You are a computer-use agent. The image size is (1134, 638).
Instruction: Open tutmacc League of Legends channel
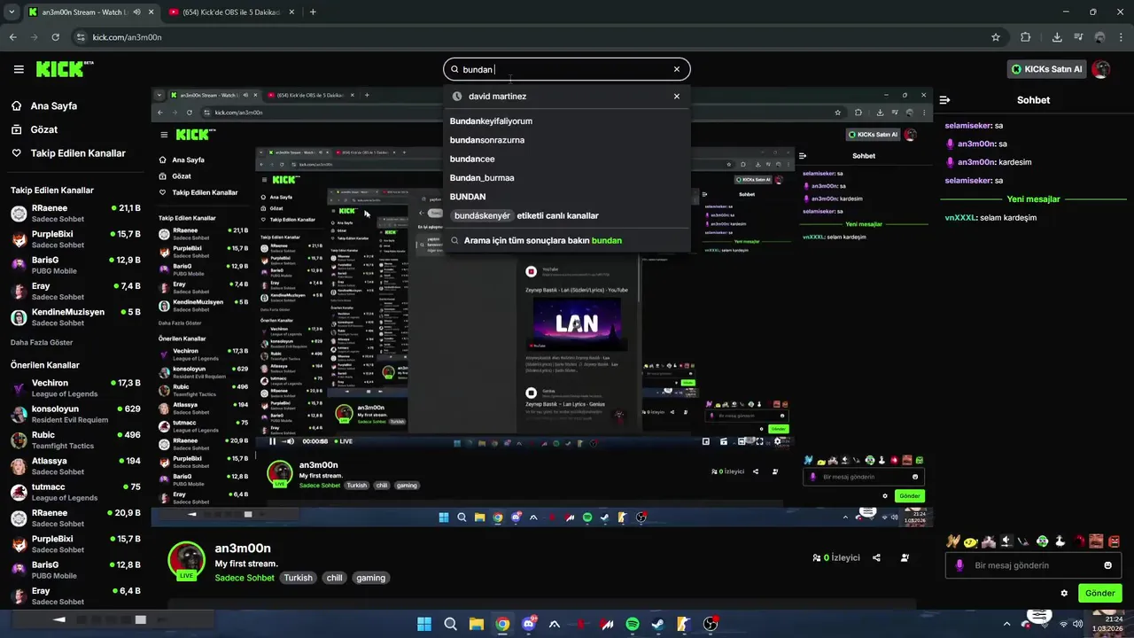pyautogui.click(x=75, y=492)
